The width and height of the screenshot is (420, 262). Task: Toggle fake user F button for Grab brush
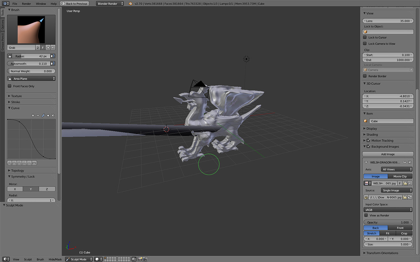[x=43, y=48]
